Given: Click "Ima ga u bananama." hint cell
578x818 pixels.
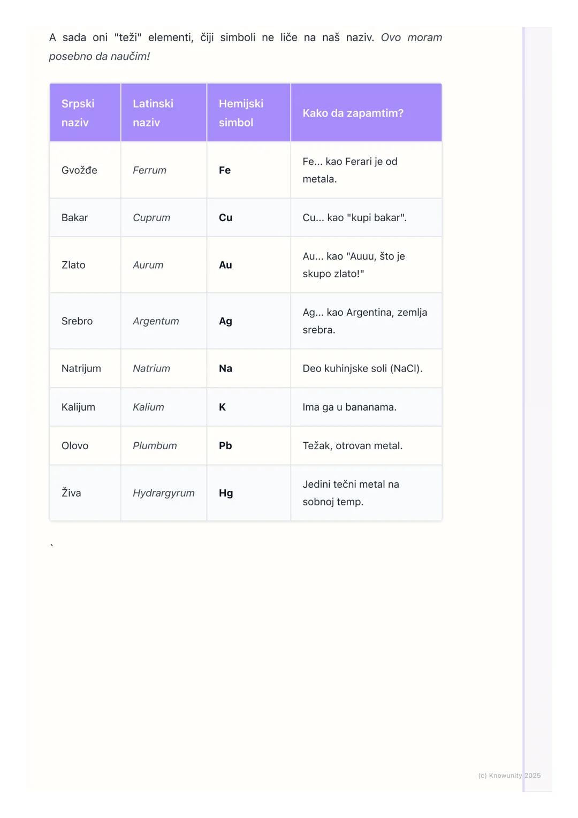Looking at the screenshot, I should 349,407.
